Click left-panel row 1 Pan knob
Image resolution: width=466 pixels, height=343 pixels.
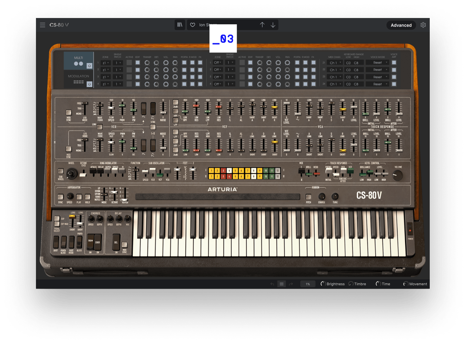(x=175, y=63)
